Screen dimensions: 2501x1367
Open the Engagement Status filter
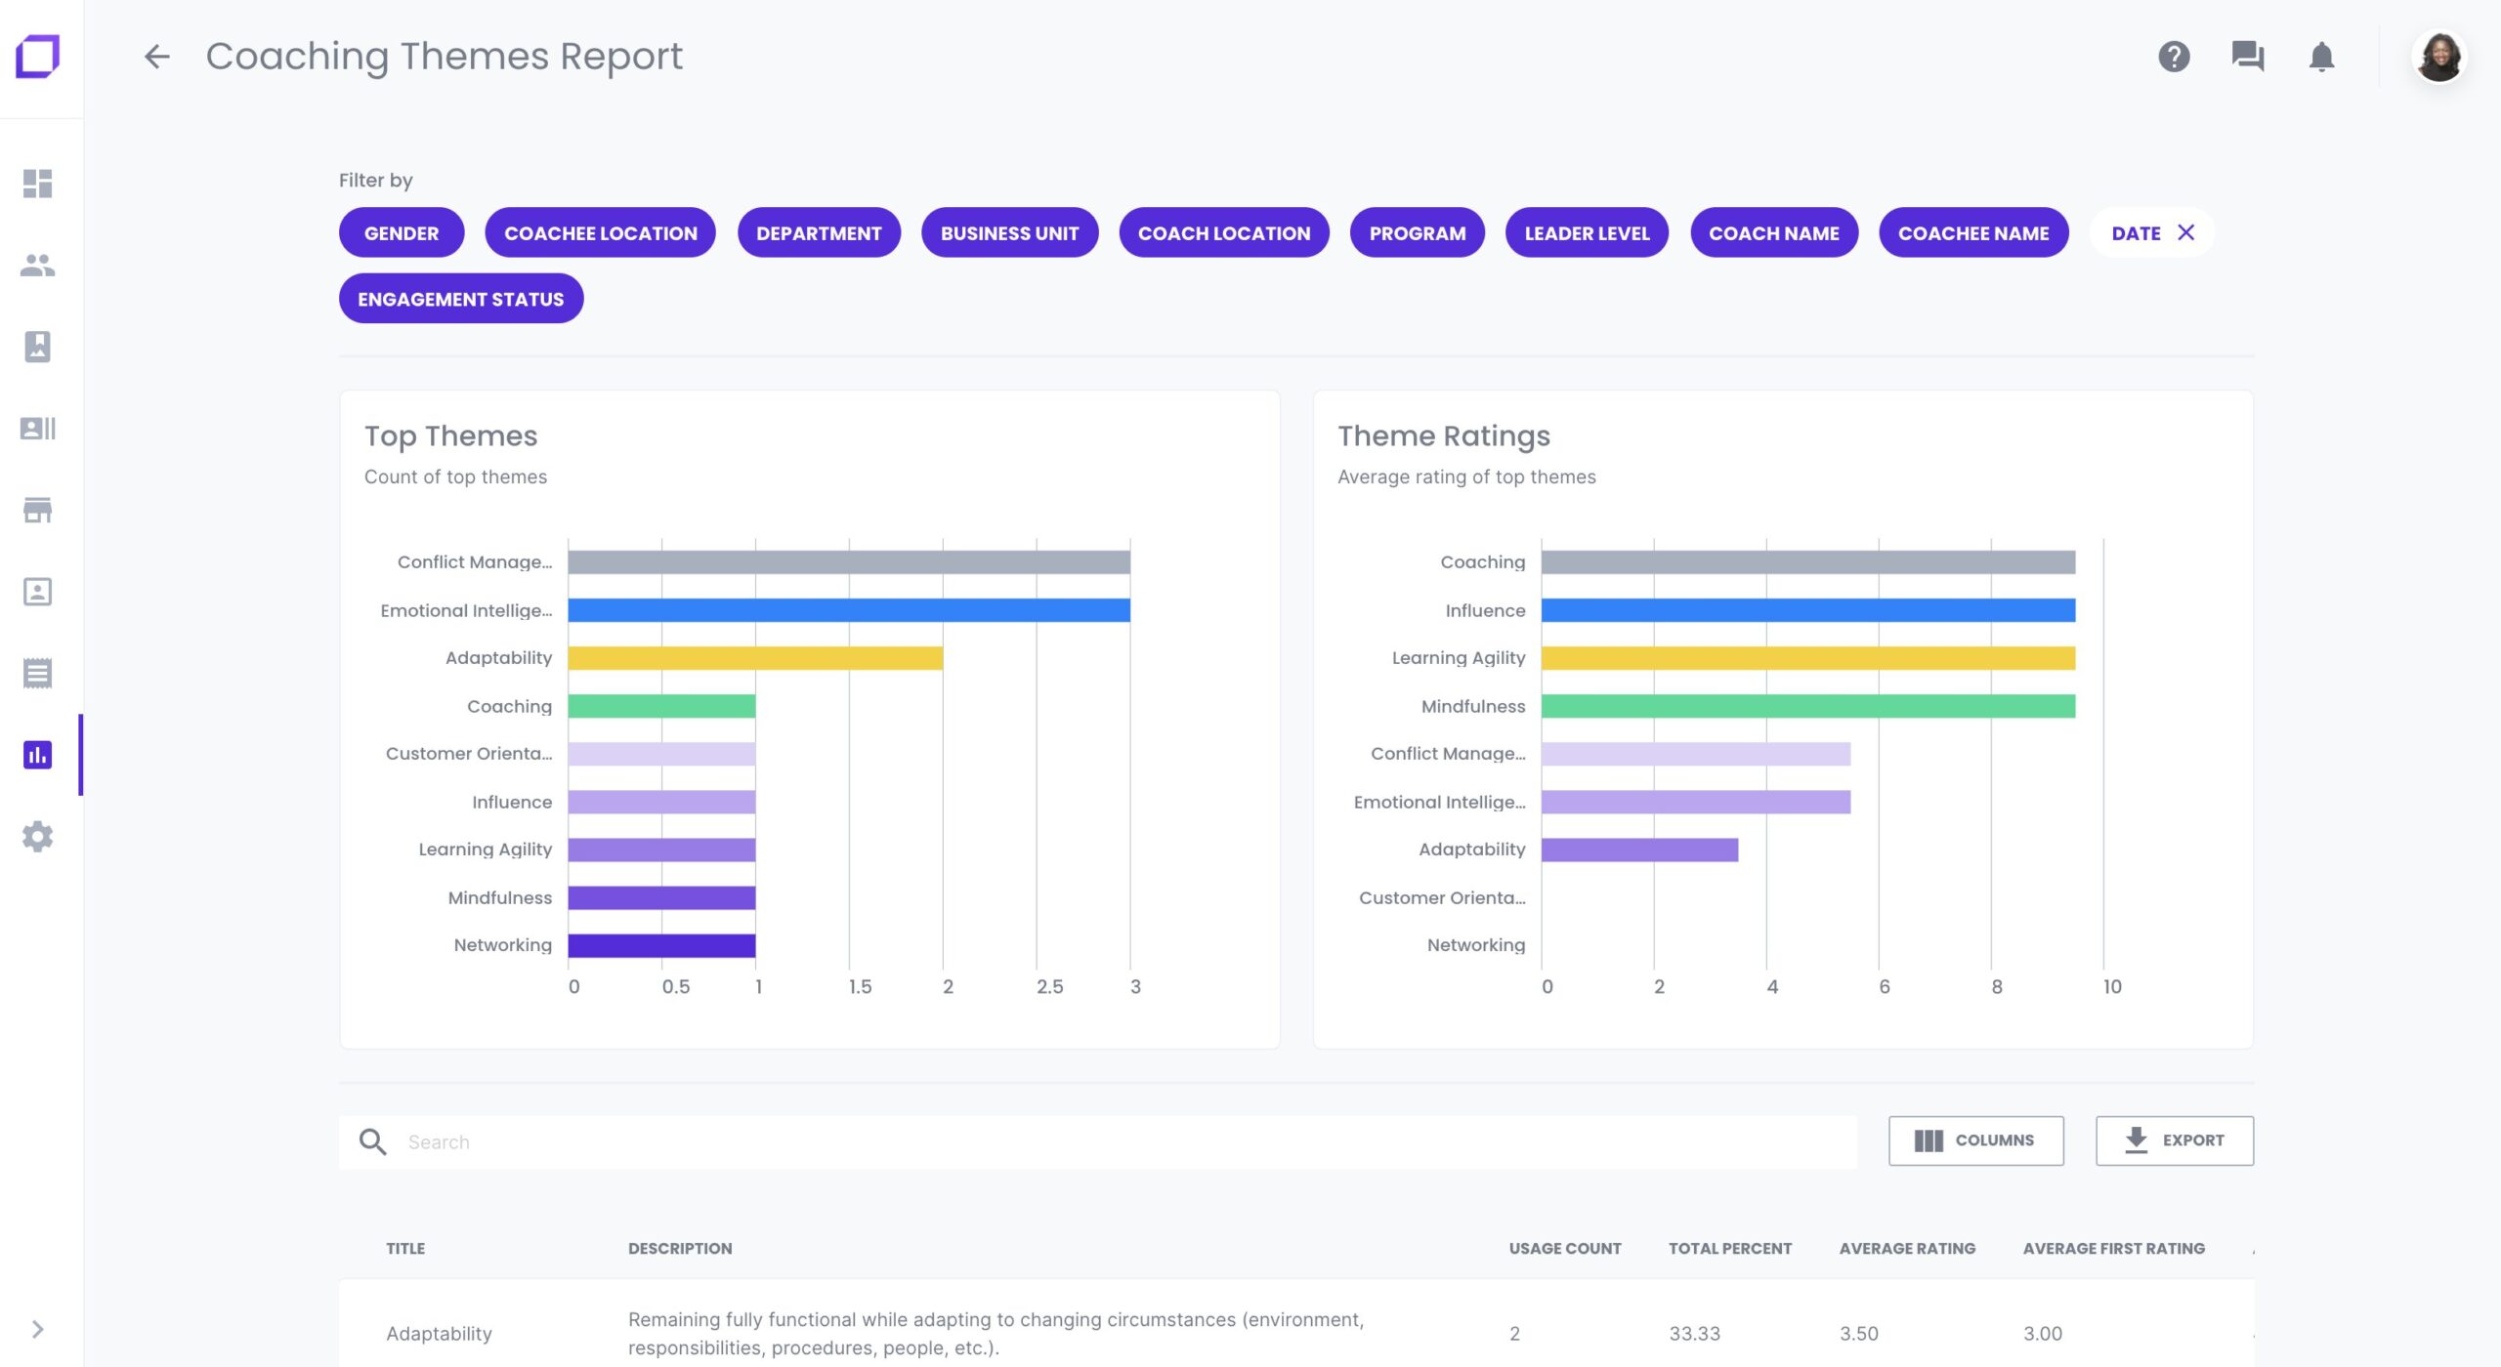pyautogui.click(x=460, y=299)
